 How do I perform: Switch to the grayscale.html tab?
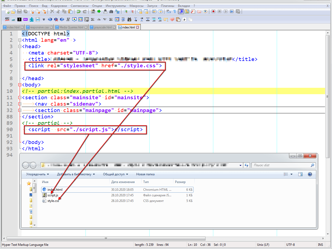point(102,27)
